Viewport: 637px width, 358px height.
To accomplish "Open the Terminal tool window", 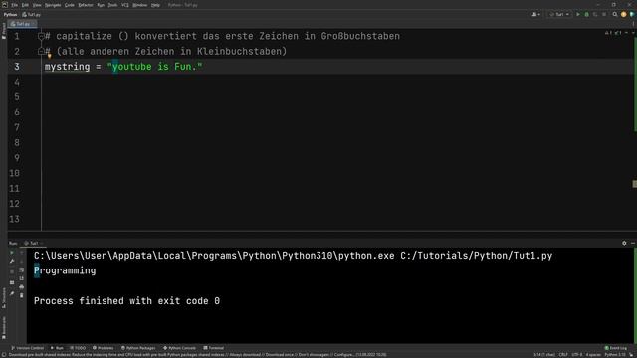I will click(214, 348).
